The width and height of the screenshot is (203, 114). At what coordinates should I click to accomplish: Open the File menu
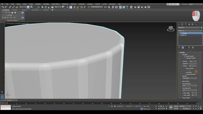(x=2, y=4)
